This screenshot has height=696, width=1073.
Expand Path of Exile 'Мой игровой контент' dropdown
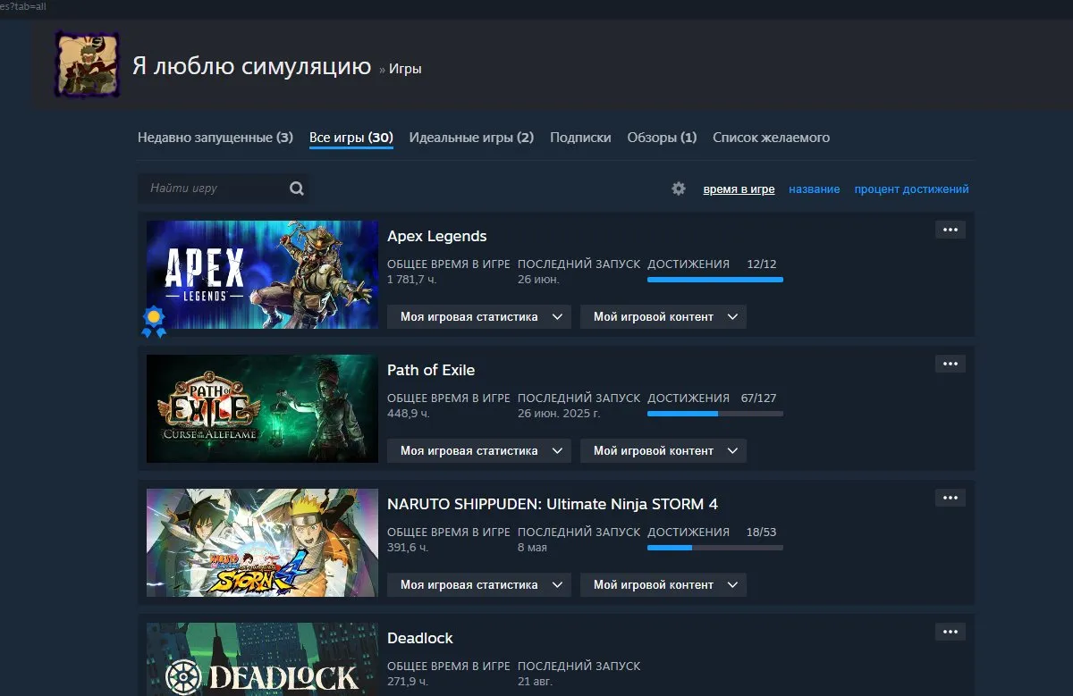pos(663,450)
